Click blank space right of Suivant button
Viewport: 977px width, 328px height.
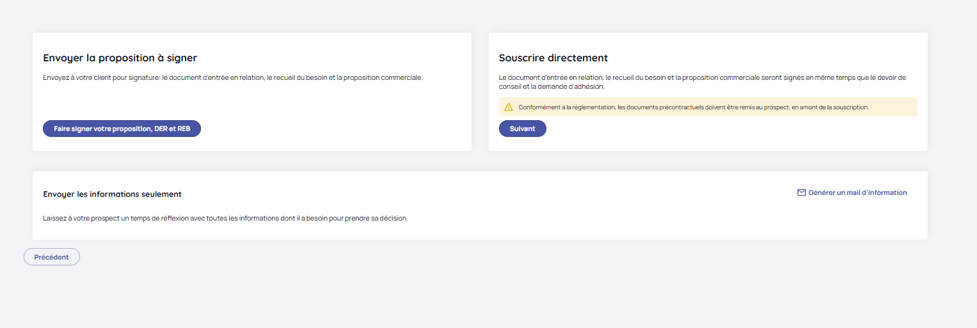[x=704, y=129]
